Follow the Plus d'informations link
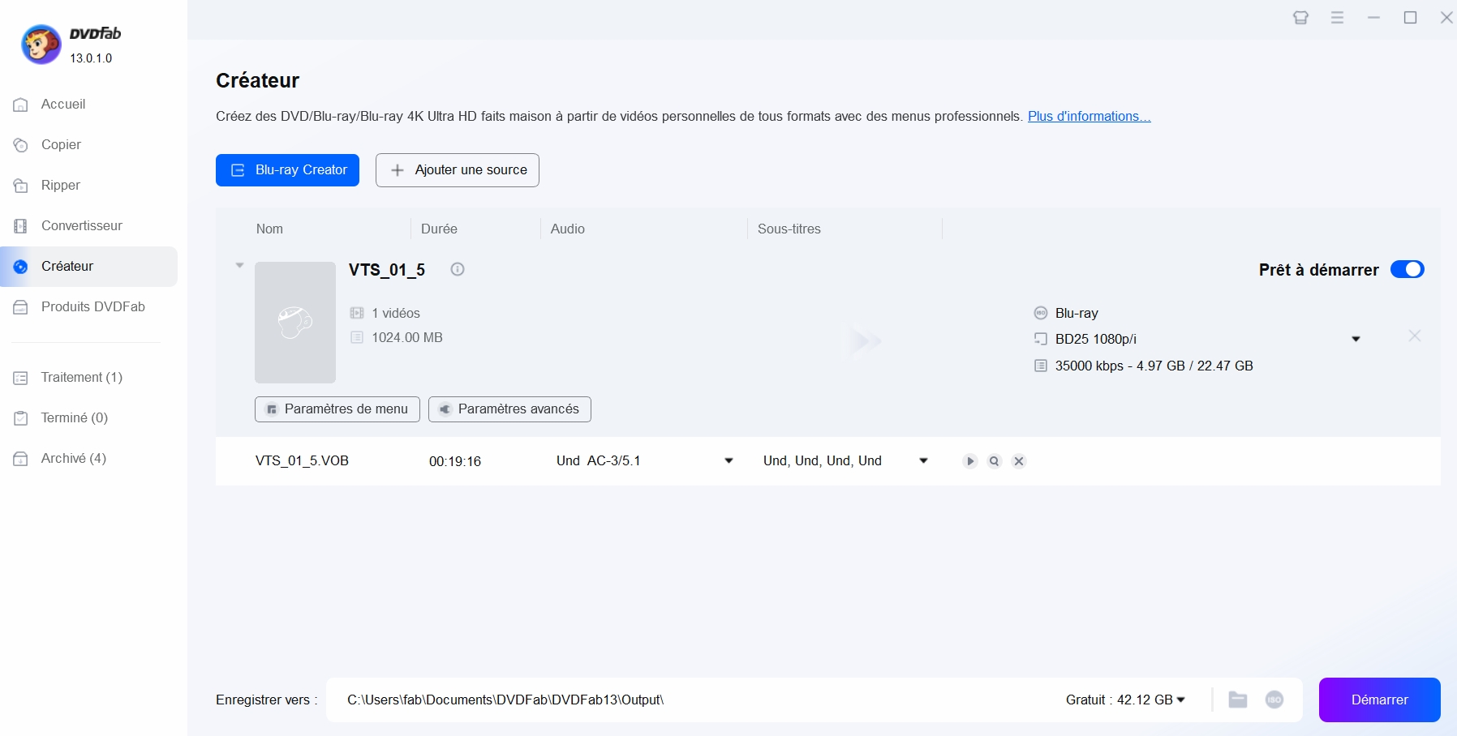The image size is (1457, 736). [1089, 117]
